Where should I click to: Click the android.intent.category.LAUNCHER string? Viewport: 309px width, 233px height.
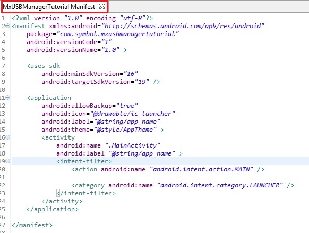pos(220,185)
